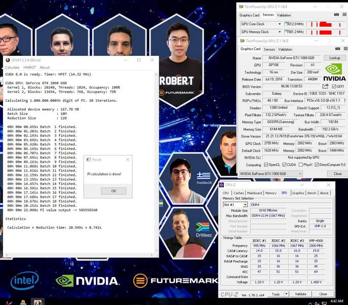The height and width of the screenshot is (305, 348).
Task: Click title bar icon of GPU-Z Sensors window
Action: point(241,7)
